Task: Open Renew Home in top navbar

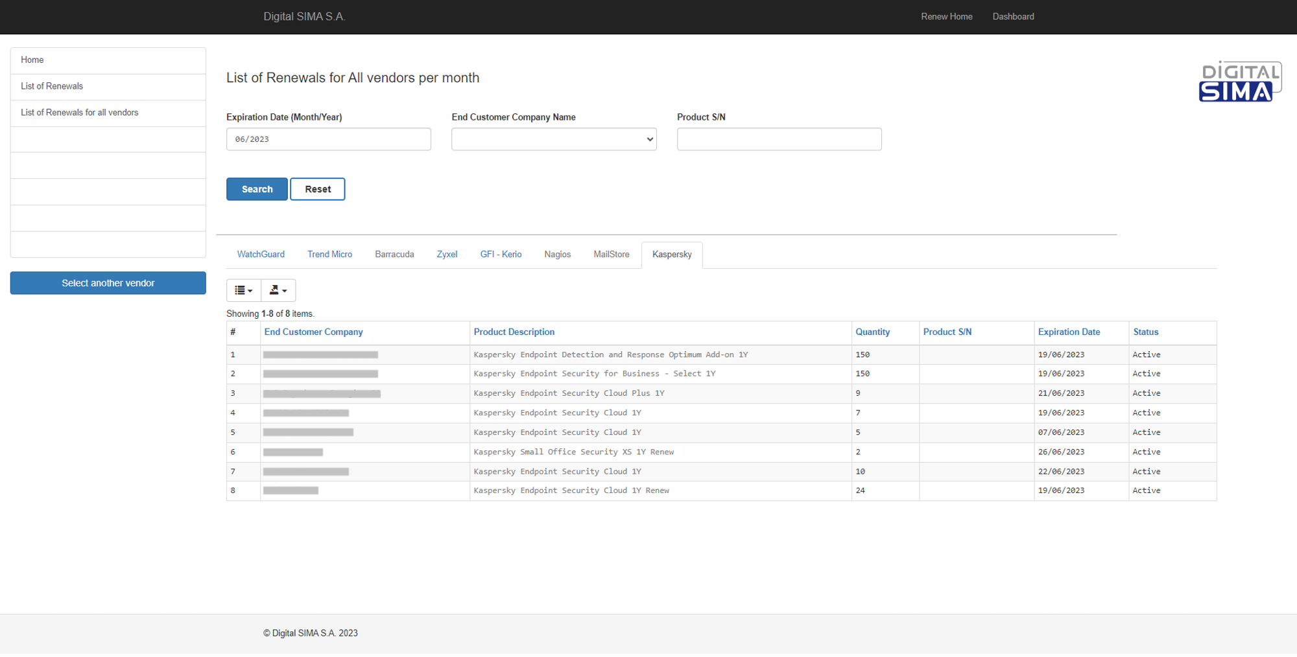Action: pos(946,17)
